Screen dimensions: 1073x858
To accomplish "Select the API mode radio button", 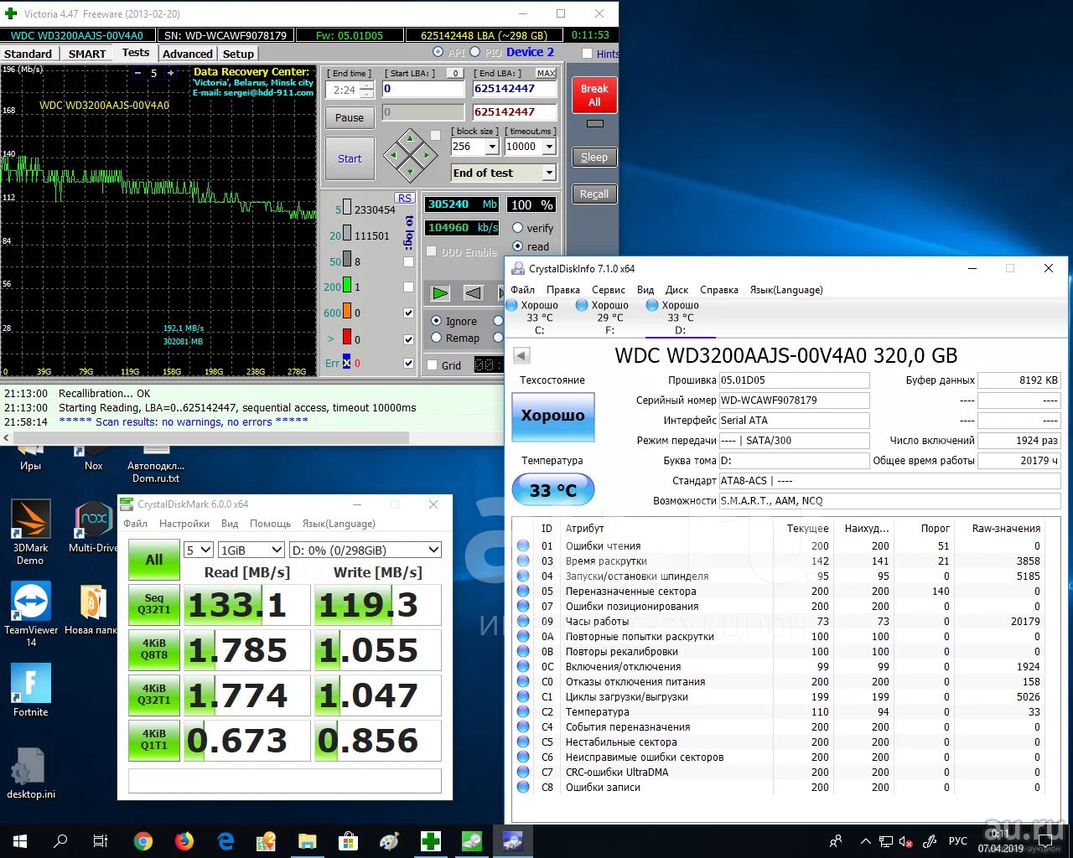I will coord(438,52).
